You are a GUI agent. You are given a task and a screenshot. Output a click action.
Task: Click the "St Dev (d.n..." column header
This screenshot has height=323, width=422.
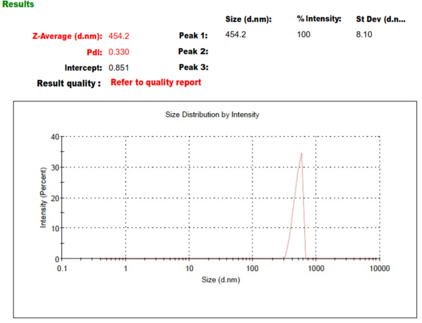coord(381,19)
